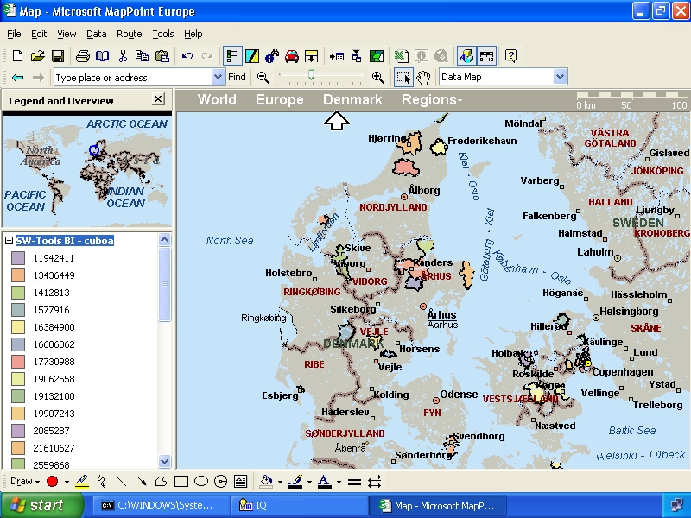This screenshot has height=518, width=691.
Task: Click the Copy icon
Action: point(142,56)
